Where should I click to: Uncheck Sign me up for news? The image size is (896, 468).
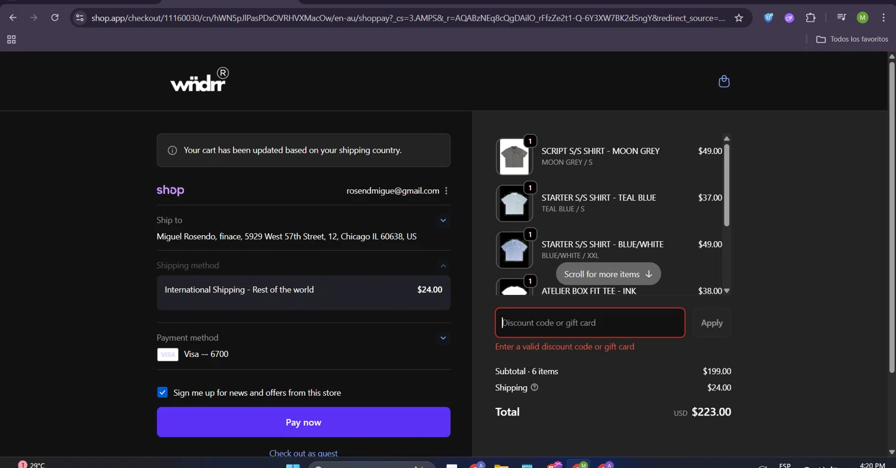[x=162, y=392]
